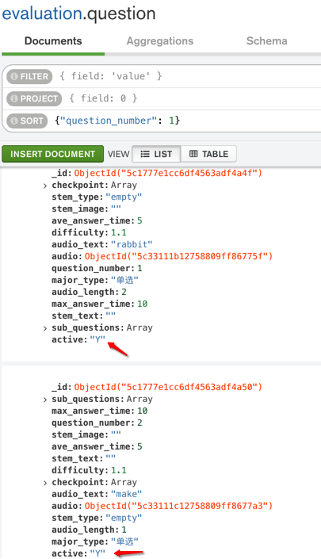Click the evaluation database link
The image size is (321, 559).
coord(42,13)
